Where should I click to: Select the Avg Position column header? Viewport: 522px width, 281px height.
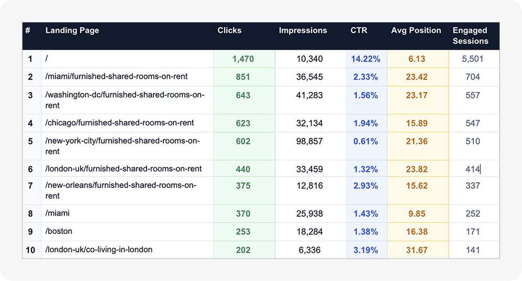(416, 30)
